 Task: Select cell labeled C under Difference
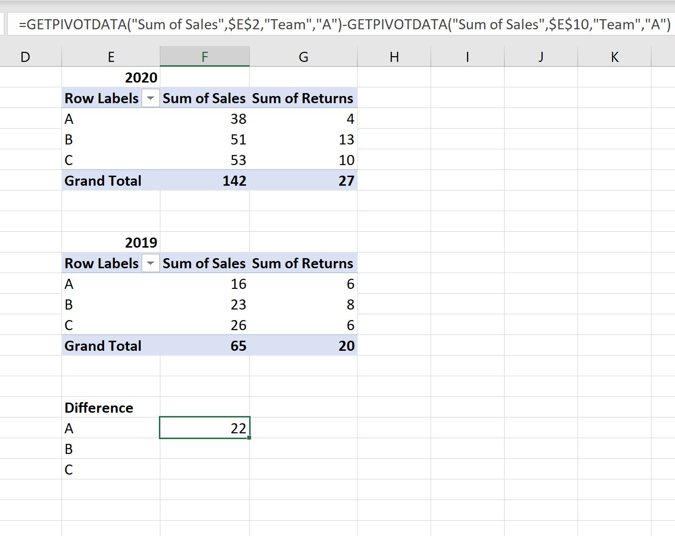(111, 469)
